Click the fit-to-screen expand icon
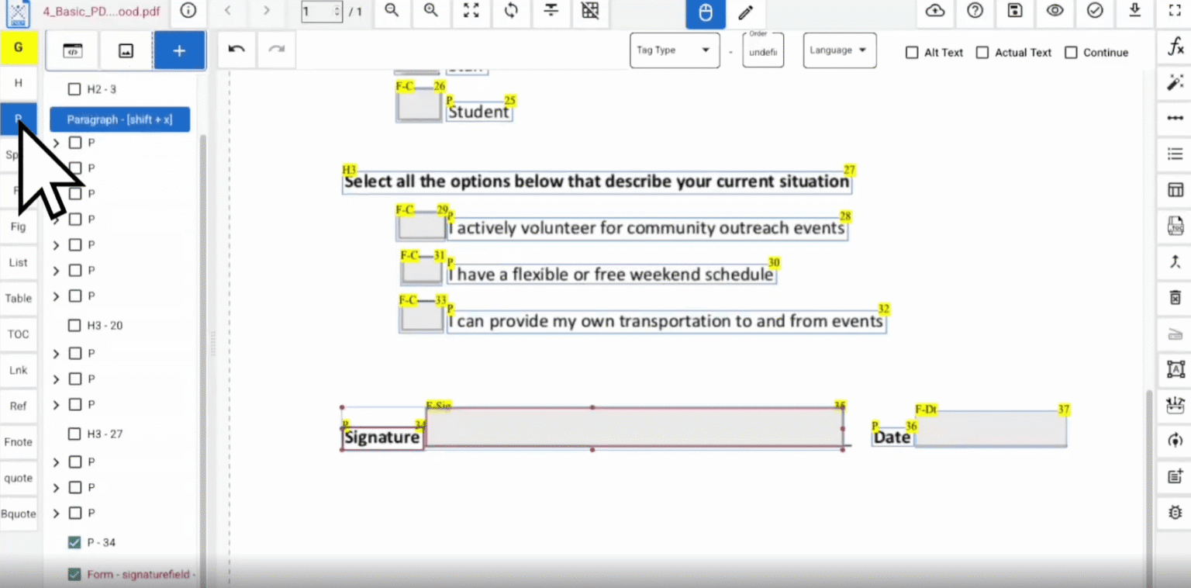The height and width of the screenshot is (588, 1191). pyautogui.click(x=471, y=11)
